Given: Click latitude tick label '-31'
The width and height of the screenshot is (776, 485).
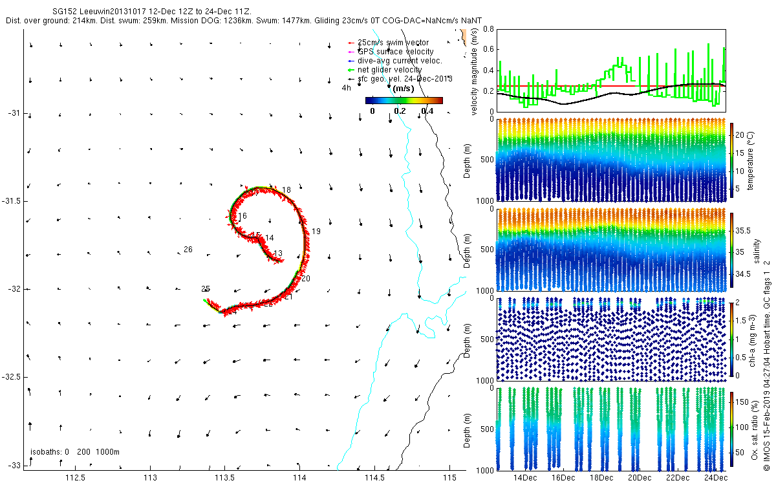Looking at the screenshot, I should [14, 113].
